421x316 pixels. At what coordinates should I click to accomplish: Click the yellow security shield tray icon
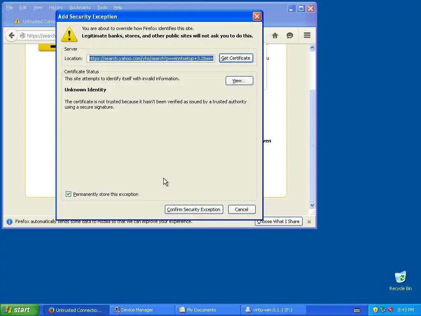(375, 310)
